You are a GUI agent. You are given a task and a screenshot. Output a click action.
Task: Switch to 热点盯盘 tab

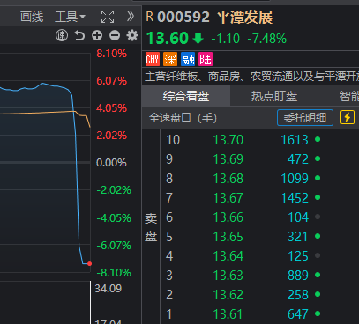point(274,96)
